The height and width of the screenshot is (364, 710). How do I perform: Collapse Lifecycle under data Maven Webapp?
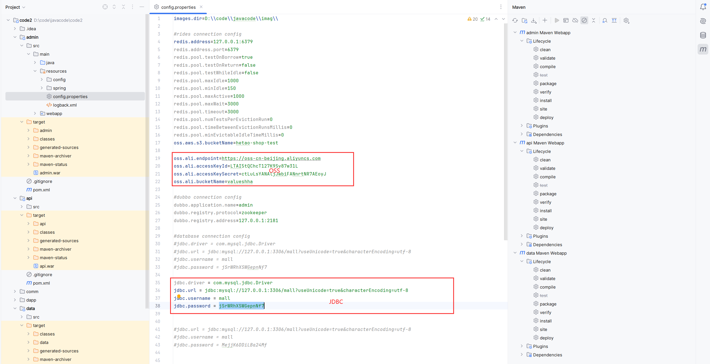(522, 261)
